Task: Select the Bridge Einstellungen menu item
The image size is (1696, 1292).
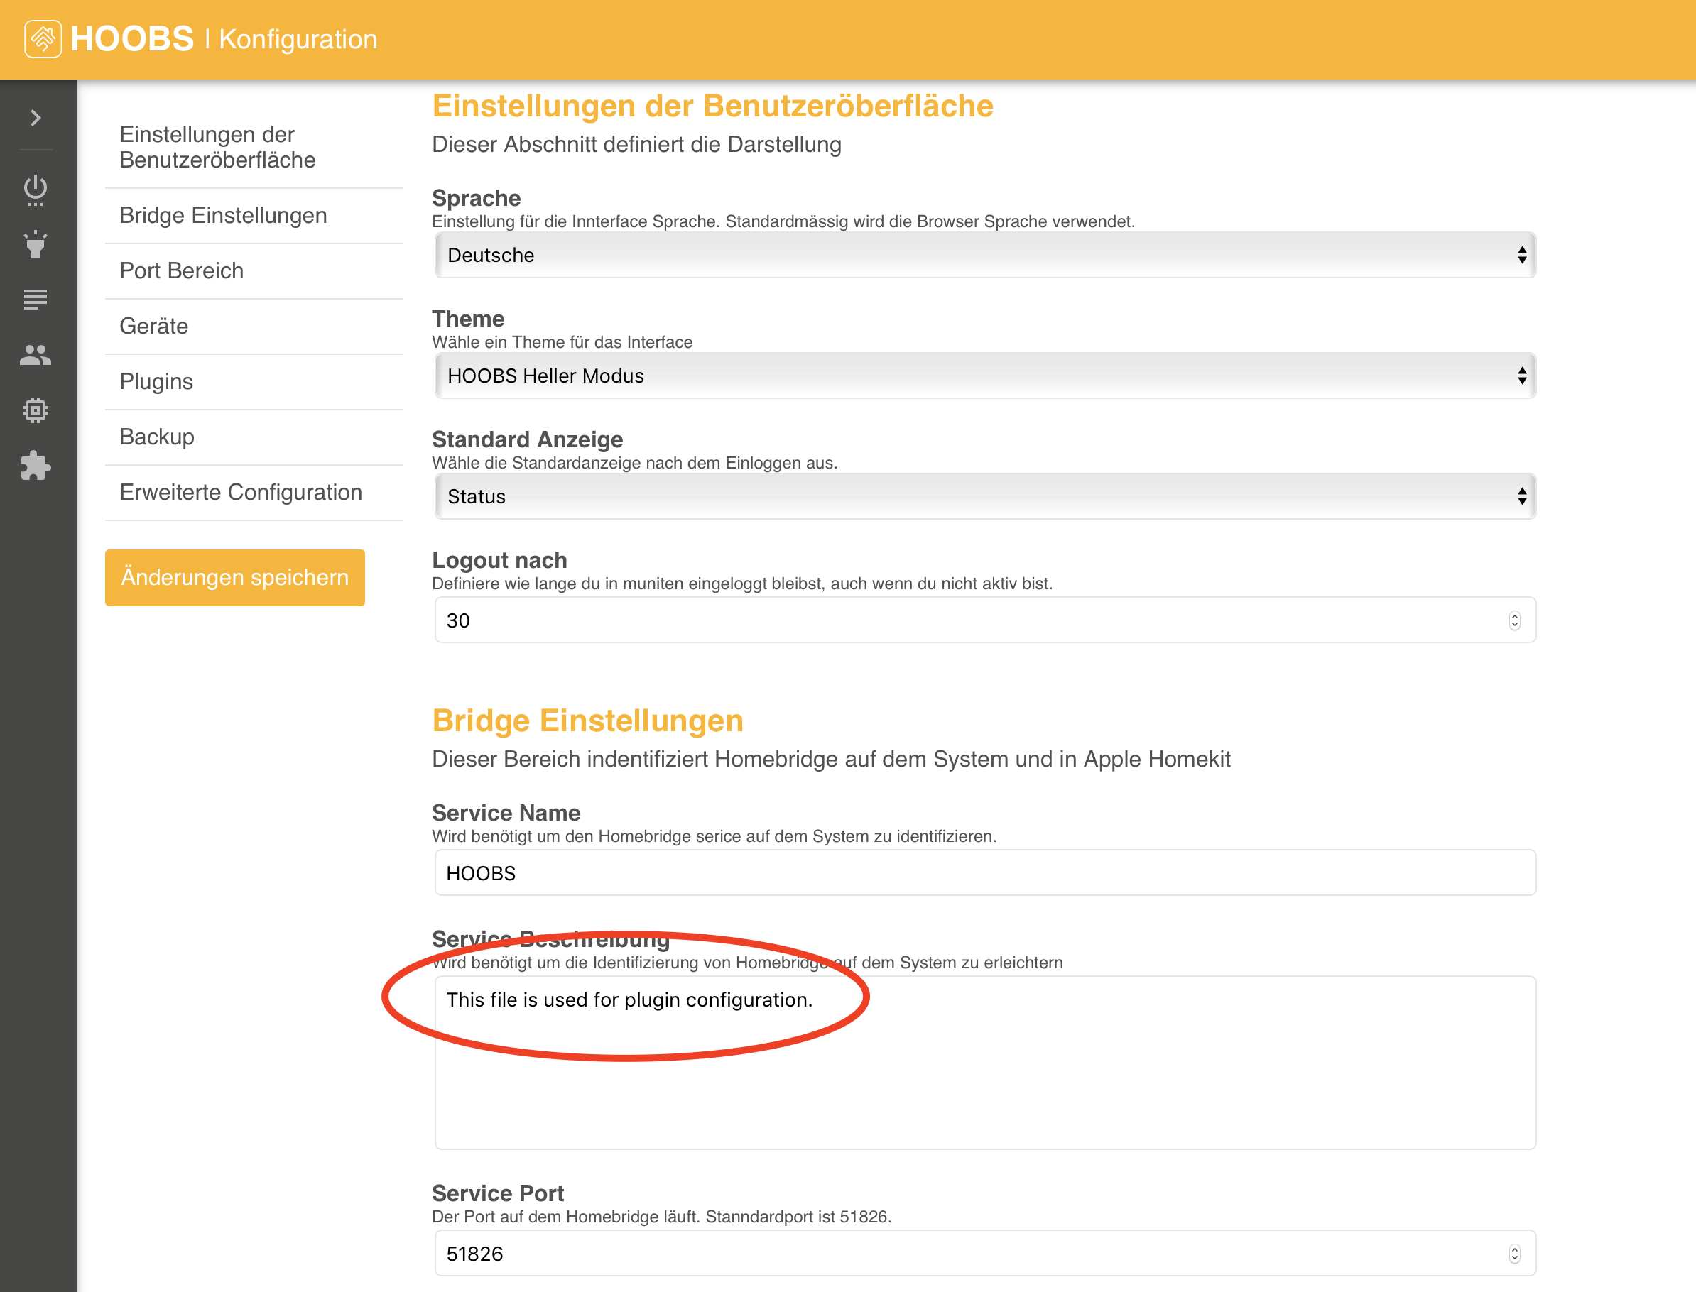Action: (x=223, y=215)
